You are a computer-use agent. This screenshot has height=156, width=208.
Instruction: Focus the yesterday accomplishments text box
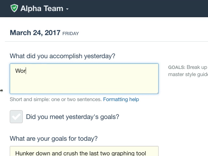click(x=84, y=81)
